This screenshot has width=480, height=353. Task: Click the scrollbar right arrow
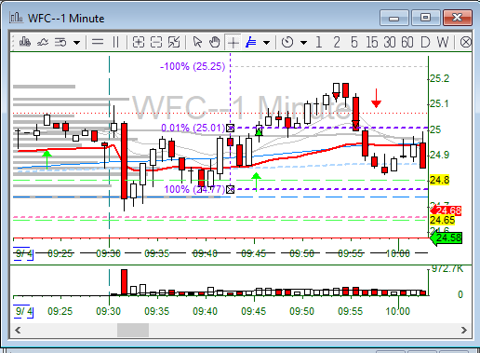(x=464, y=330)
